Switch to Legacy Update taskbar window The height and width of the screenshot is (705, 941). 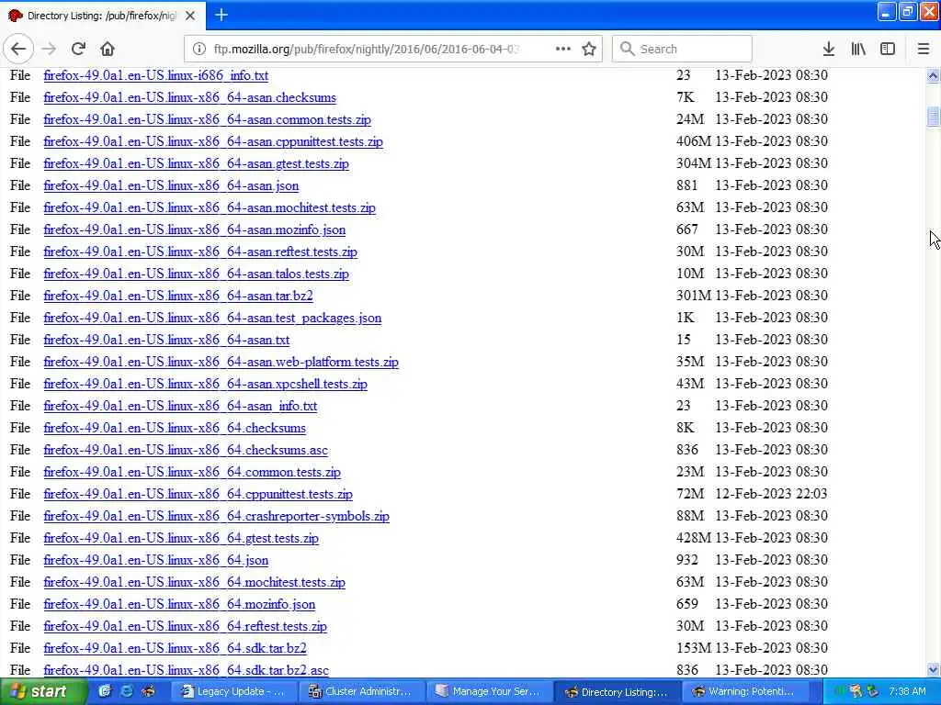pos(233,692)
